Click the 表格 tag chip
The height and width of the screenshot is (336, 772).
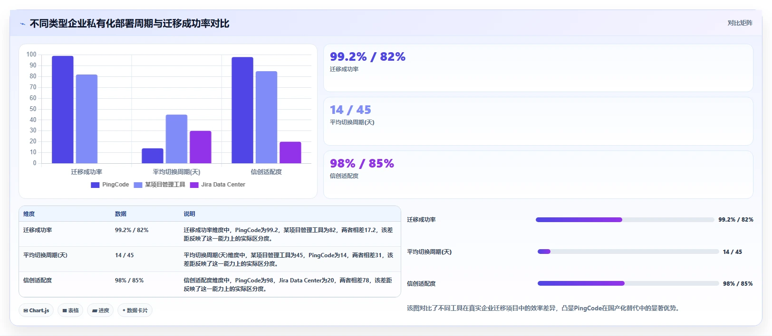(70, 310)
